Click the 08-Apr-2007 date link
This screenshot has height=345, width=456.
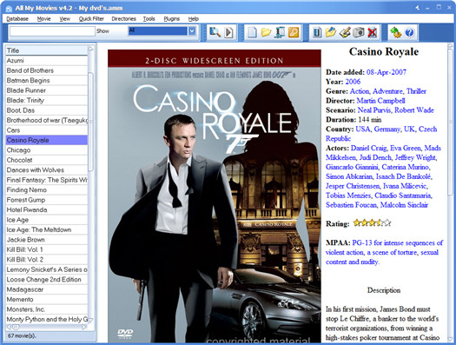click(x=387, y=72)
